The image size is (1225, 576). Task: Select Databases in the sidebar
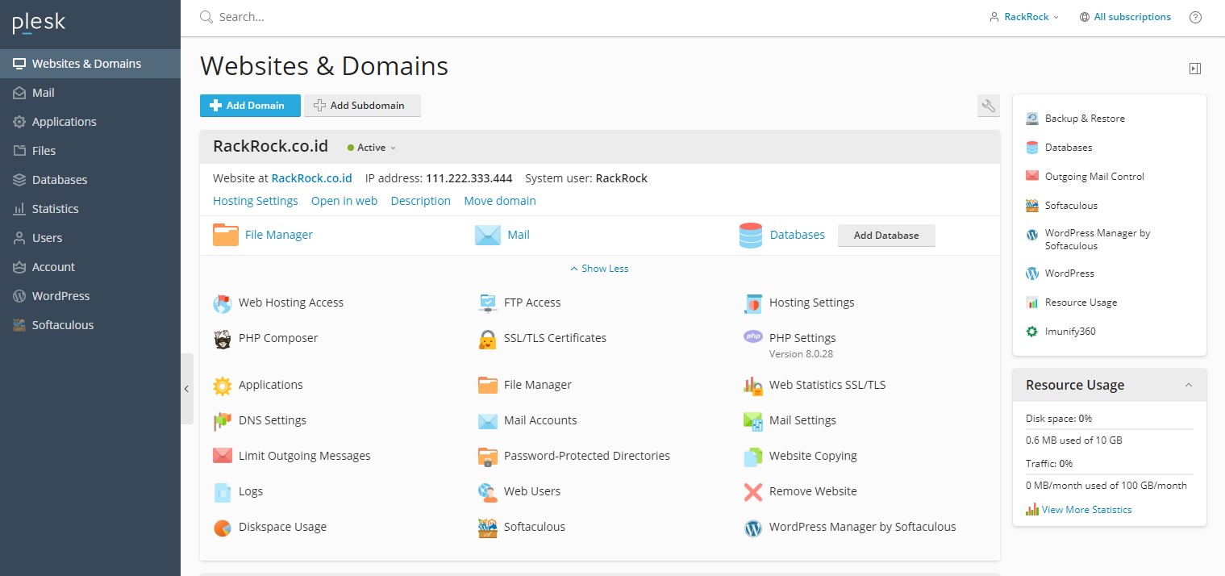tap(90, 180)
